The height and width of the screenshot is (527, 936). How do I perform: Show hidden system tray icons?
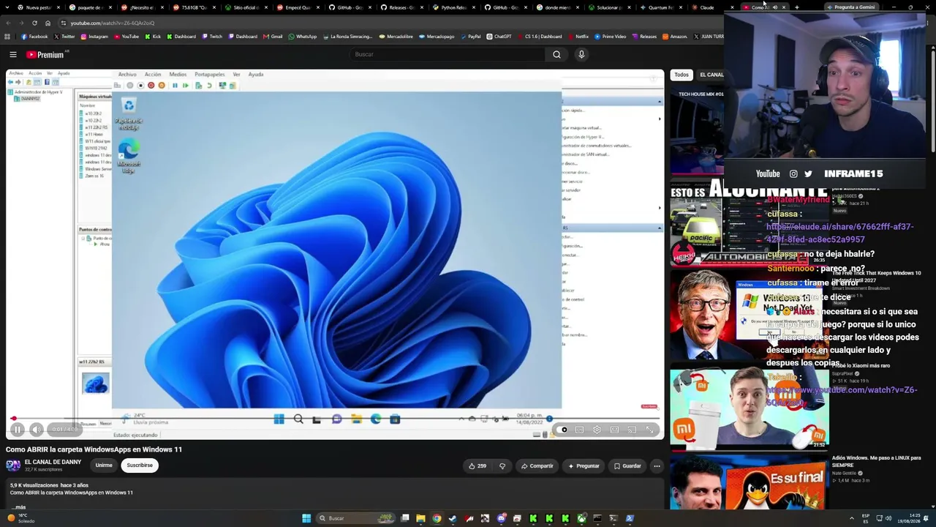click(851, 518)
